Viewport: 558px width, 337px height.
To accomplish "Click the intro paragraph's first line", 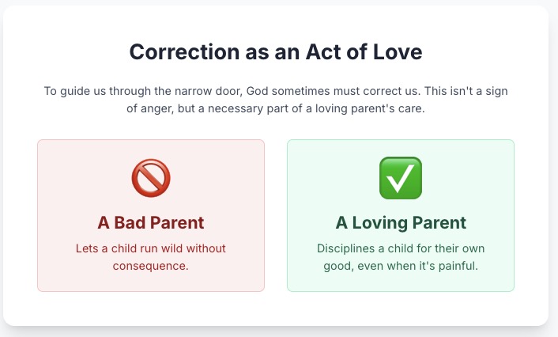I will coord(276,91).
